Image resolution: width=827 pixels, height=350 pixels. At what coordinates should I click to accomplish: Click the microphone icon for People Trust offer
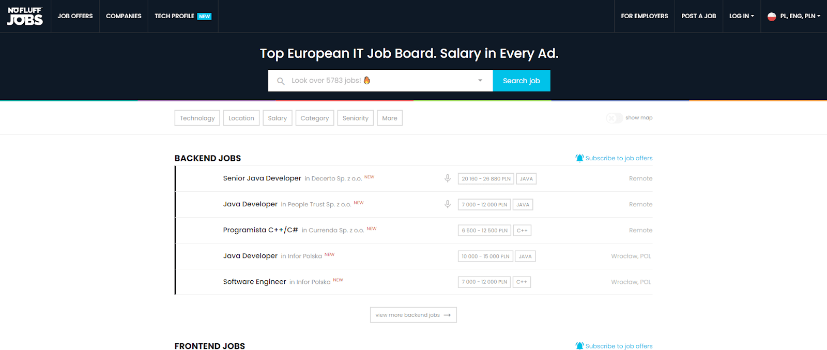pyautogui.click(x=448, y=204)
